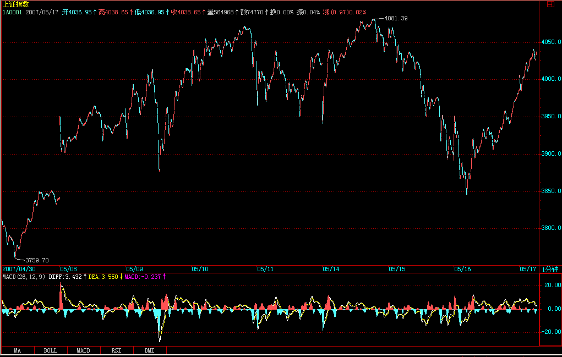The width and height of the screenshot is (562, 357).
Task: Click the 1分钟 period label
Action: tap(550, 270)
